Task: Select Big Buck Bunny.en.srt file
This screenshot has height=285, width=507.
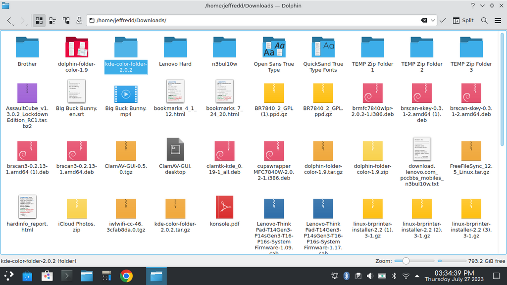Action: pyautogui.click(x=77, y=98)
